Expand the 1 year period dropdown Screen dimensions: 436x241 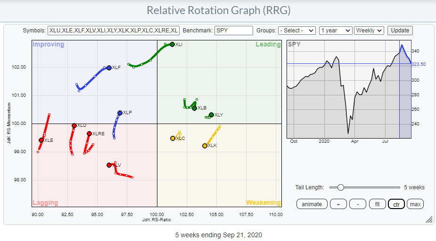coord(335,31)
